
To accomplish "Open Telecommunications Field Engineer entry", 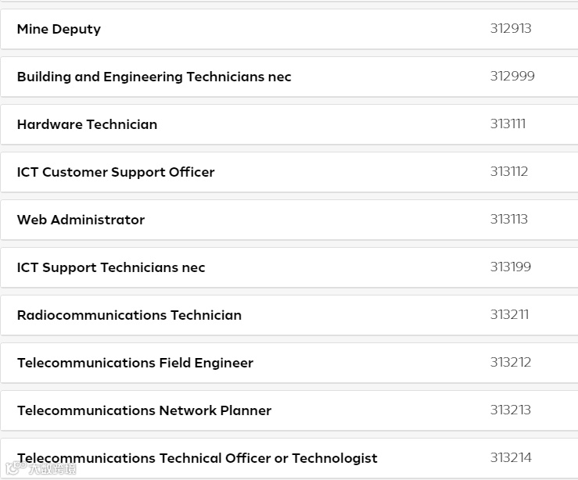I will (135, 364).
